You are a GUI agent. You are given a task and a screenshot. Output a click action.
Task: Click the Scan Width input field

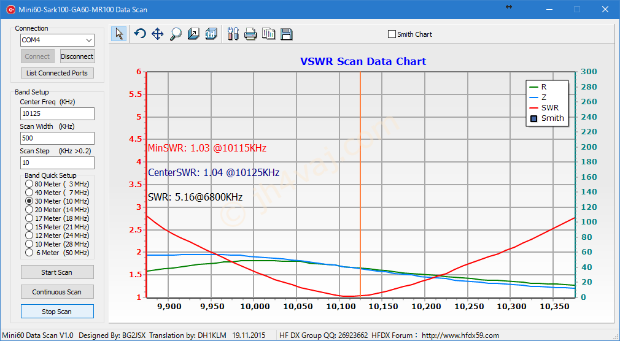point(57,138)
